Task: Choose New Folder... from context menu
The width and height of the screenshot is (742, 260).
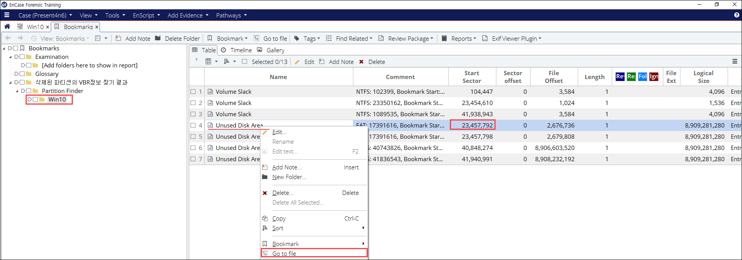Action: coord(314,177)
